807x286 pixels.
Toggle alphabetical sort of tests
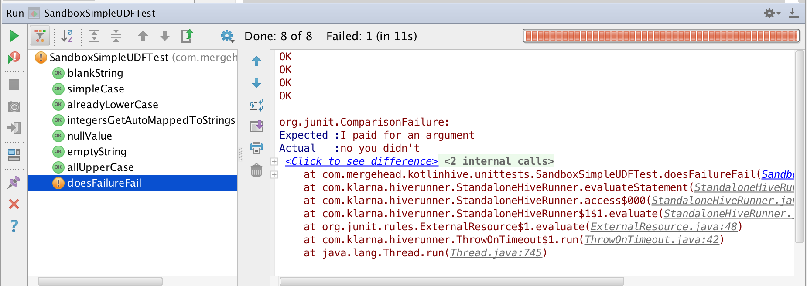point(67,36)
